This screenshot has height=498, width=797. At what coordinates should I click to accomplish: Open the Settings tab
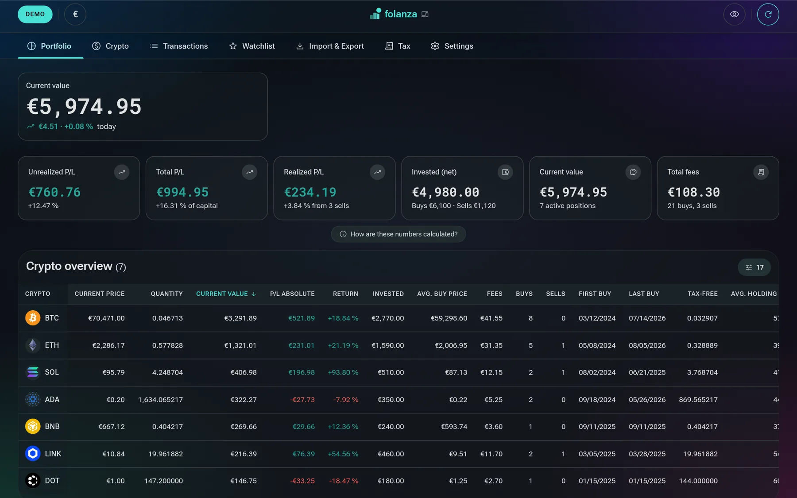(452, 46)
